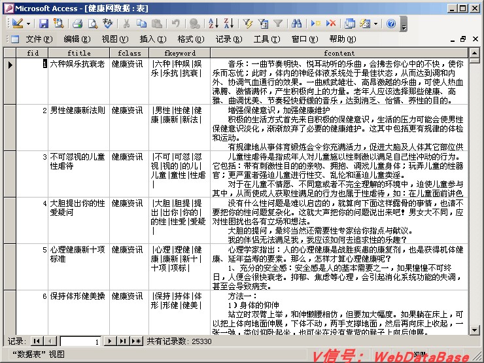Viewport: 484px width, 363px height.
Task: Run the spelling check icon
Action: tap(108, 24)
